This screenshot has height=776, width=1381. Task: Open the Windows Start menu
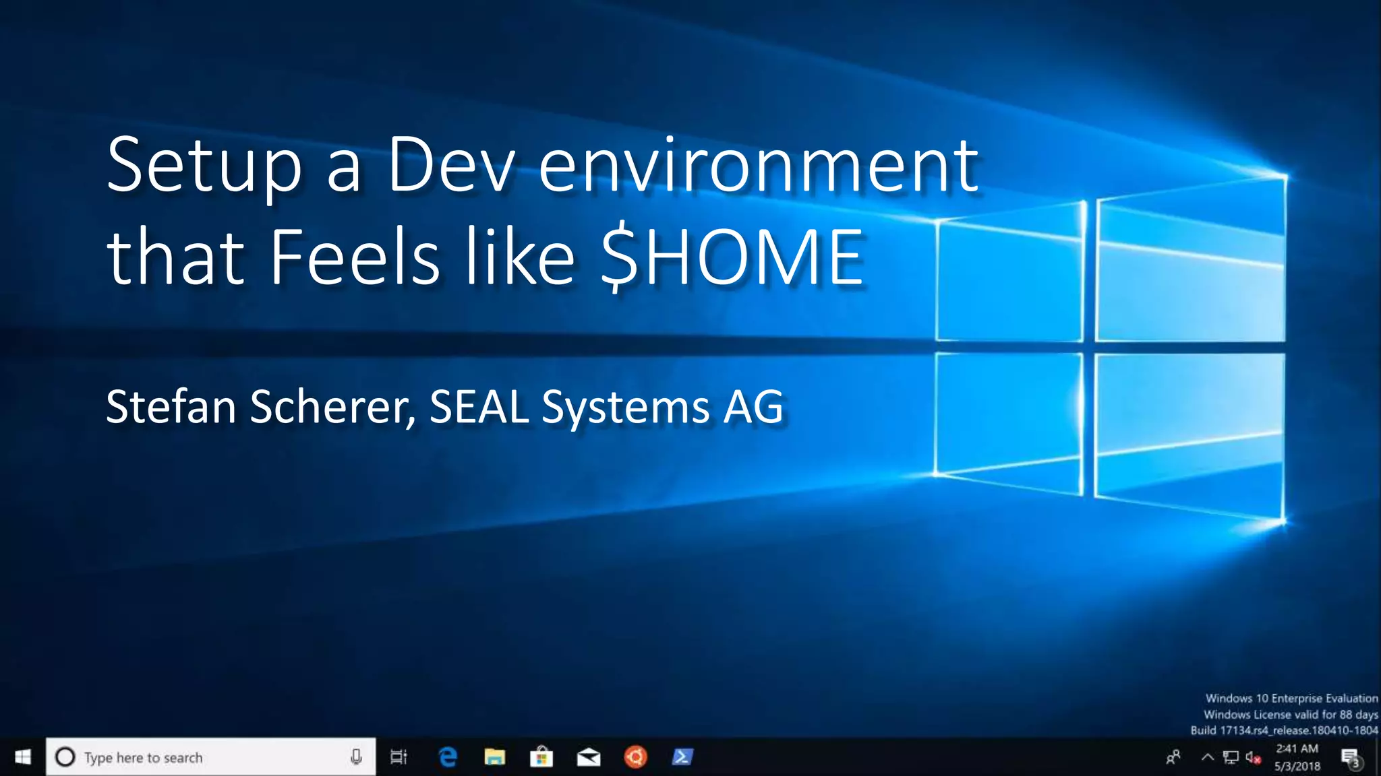[22, 757]
